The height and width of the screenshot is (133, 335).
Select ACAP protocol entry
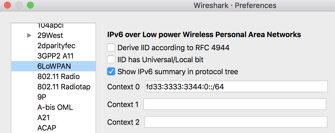(x=47, y=128)
